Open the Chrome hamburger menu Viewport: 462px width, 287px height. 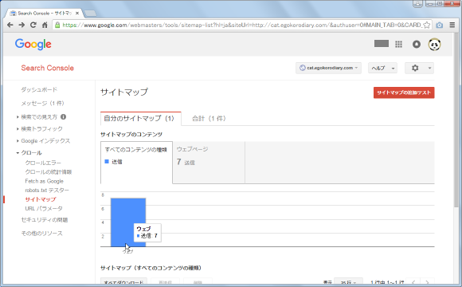(x=452, y=25)
